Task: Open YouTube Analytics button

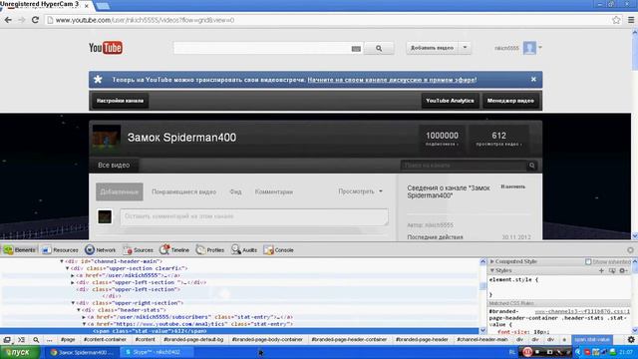Action: (x=450, y=101)
